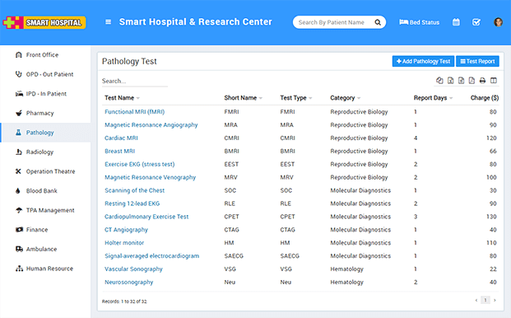Click the print table icon

[x=482, y=80]
